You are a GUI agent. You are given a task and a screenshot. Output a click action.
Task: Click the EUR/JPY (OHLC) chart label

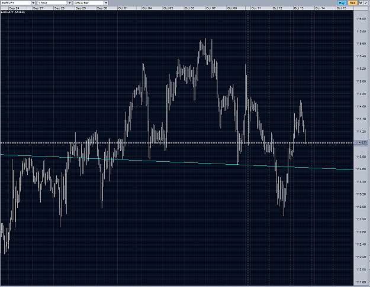point(13,12)
